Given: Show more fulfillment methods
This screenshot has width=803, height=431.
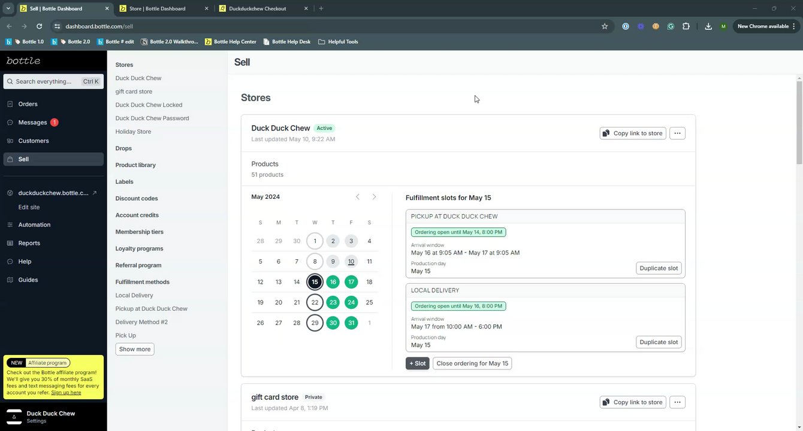Looking at the screenshot, I should 135,349.
